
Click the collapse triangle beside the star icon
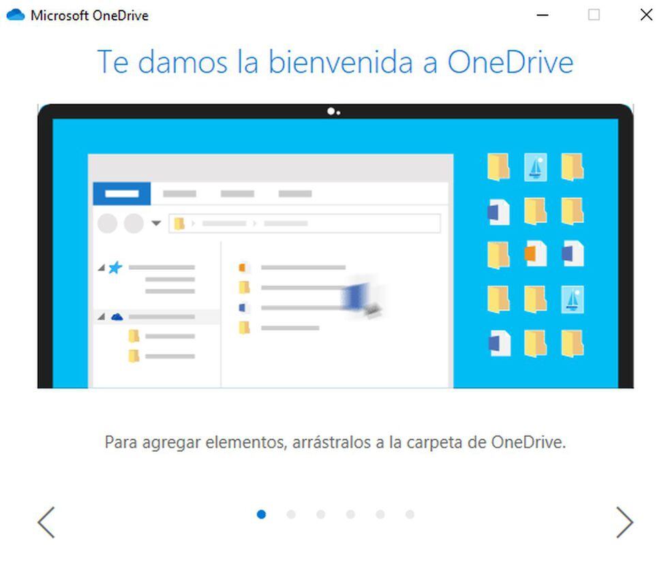pyautogui.click(x=102, y=268)
